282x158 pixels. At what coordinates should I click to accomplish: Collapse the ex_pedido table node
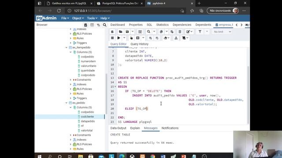pyautogui.click(x=67, y=103)
